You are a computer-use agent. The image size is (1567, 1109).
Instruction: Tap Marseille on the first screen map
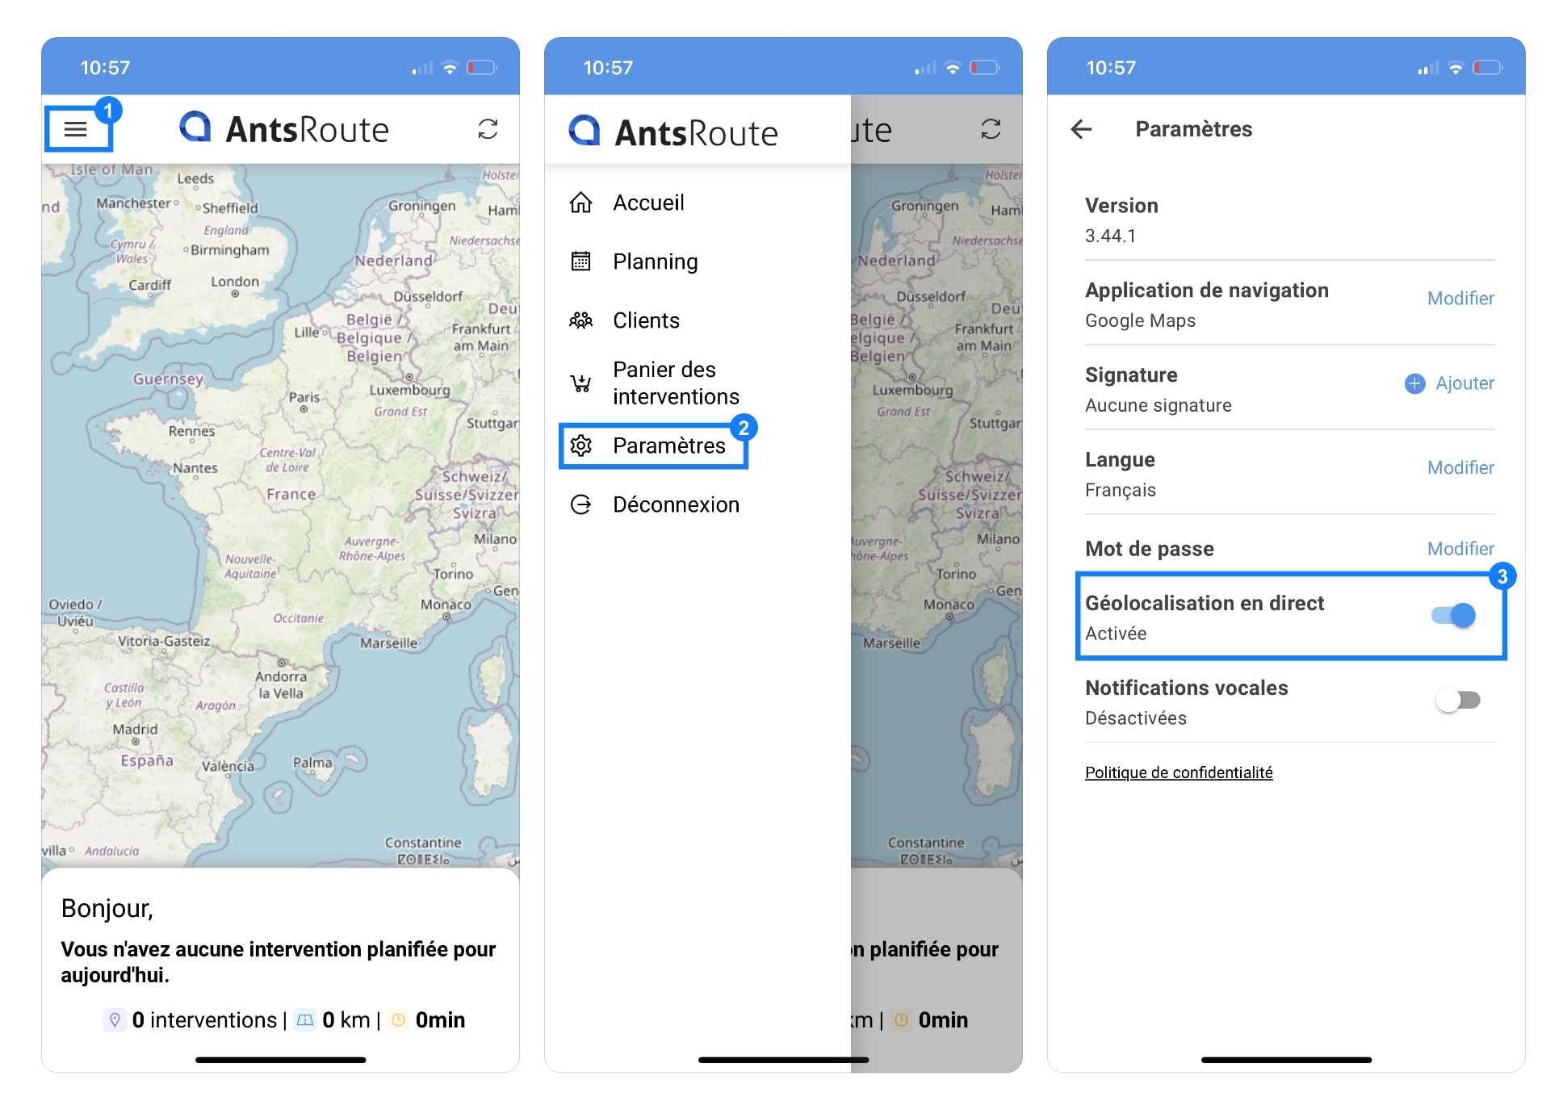[x=388, y=643]
